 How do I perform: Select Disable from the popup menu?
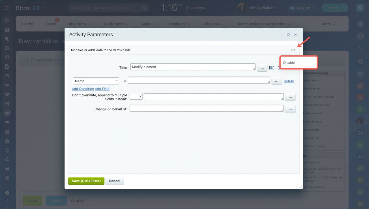click(x=289, y=63)
